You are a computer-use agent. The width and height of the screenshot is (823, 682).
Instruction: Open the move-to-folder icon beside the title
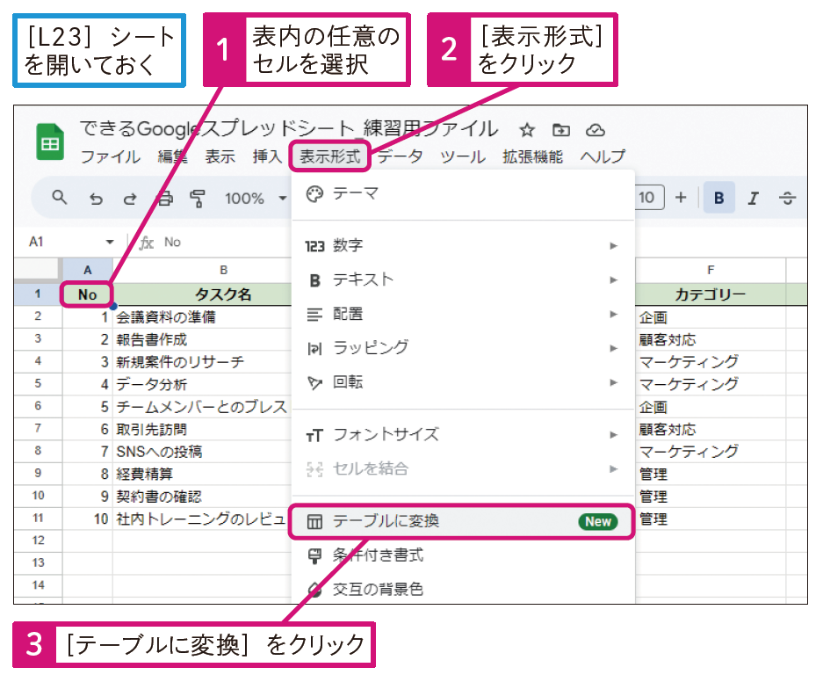click(x=559, y=128)
